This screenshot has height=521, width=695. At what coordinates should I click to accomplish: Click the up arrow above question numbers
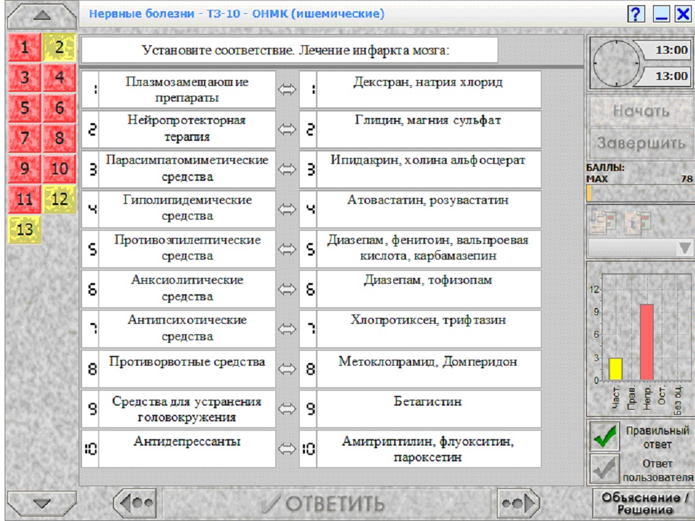42,16
